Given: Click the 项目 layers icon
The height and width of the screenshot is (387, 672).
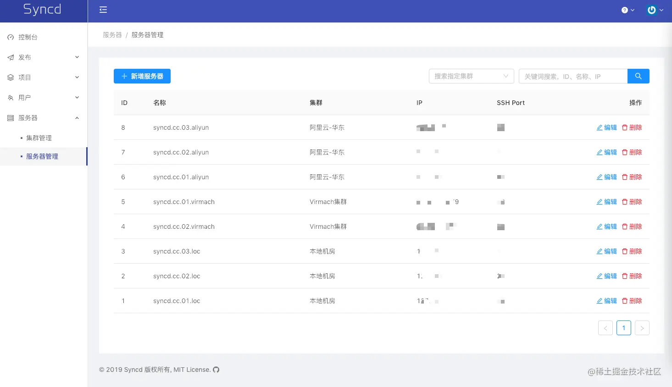Looking at the screenshot, I should 11,77.
